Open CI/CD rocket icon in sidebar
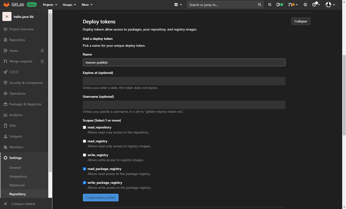346x209 pixels. coord(6,72)
